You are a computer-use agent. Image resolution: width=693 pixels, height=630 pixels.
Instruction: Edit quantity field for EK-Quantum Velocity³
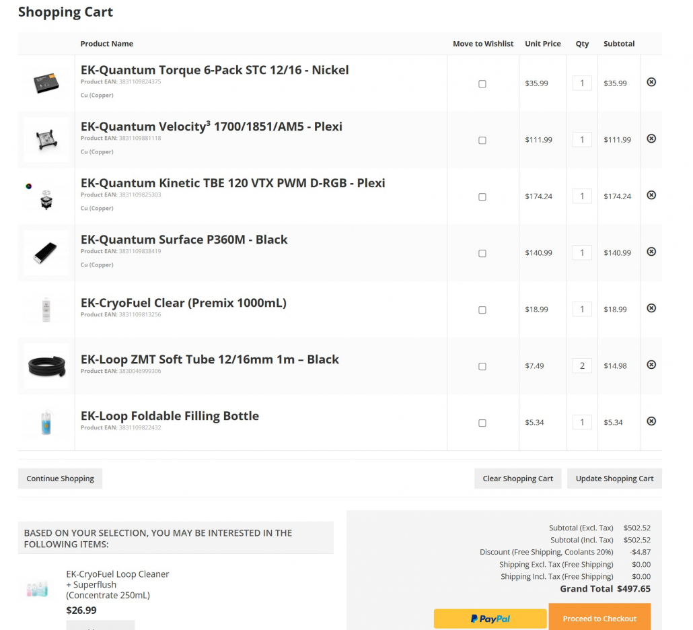pos(582,140)
